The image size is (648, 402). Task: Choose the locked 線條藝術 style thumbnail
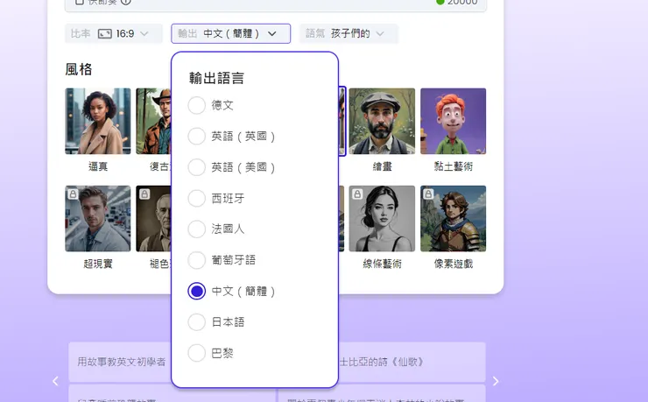pyautogui.click(x=382, y=219)
